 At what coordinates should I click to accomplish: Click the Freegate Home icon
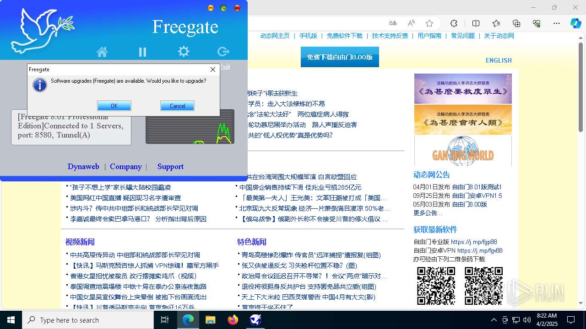coord(102,52)
